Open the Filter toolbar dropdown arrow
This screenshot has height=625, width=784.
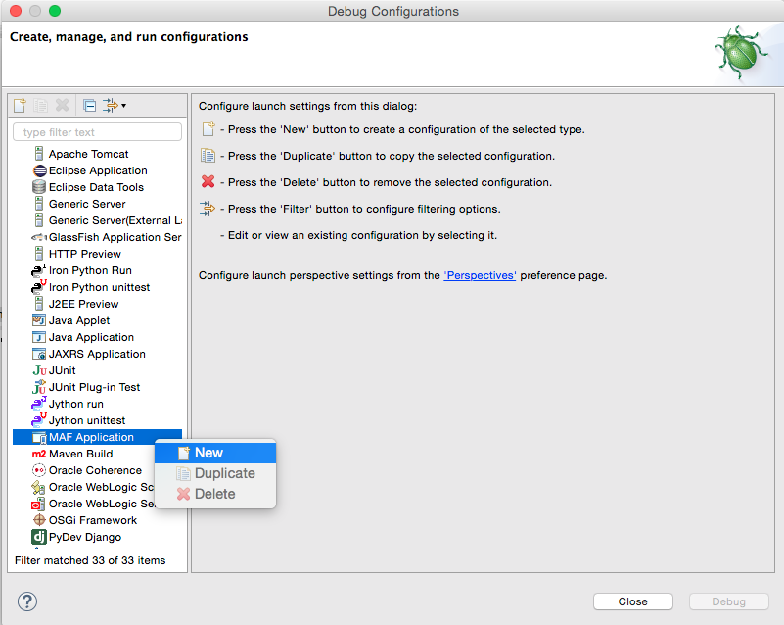click(123, 106)
